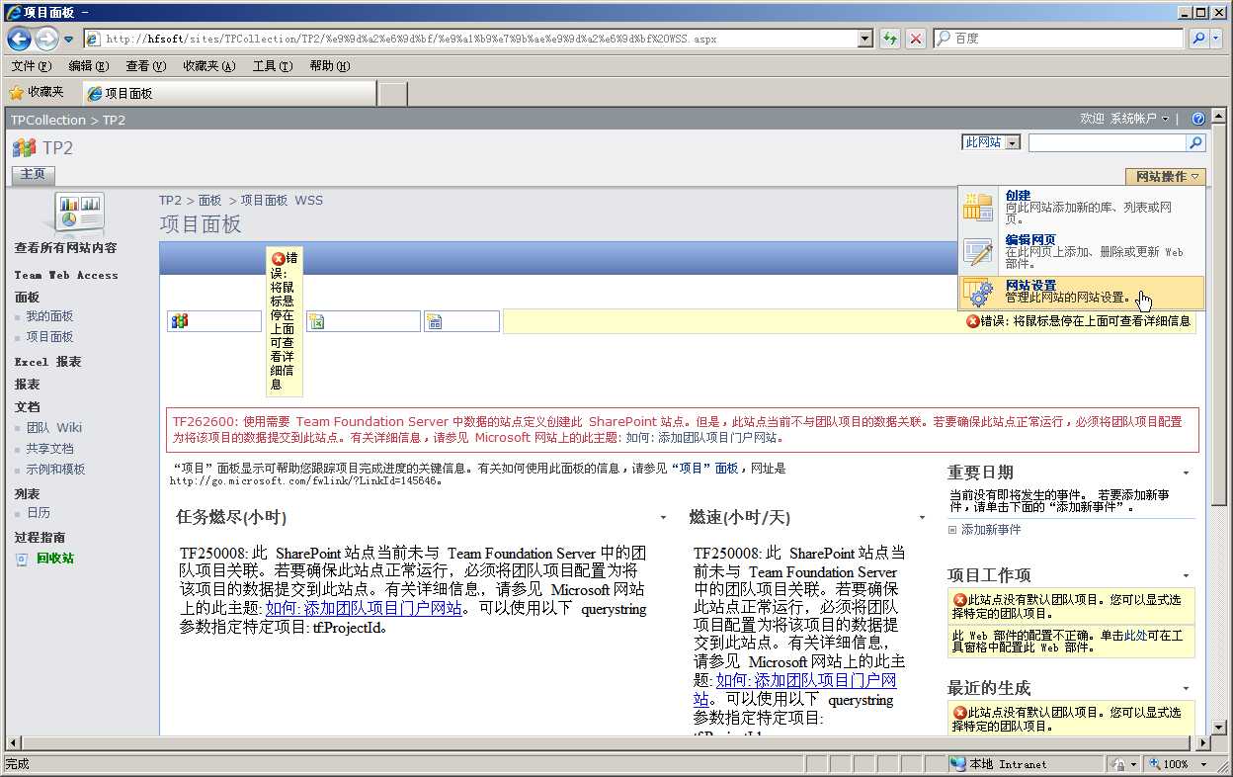Click the report document toolbar icon
This screenshot has width=1233, height=777.
[435, 321]
